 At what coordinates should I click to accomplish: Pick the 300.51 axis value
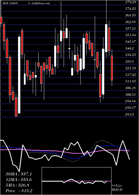pyautogui.click(x=130, y=95)
